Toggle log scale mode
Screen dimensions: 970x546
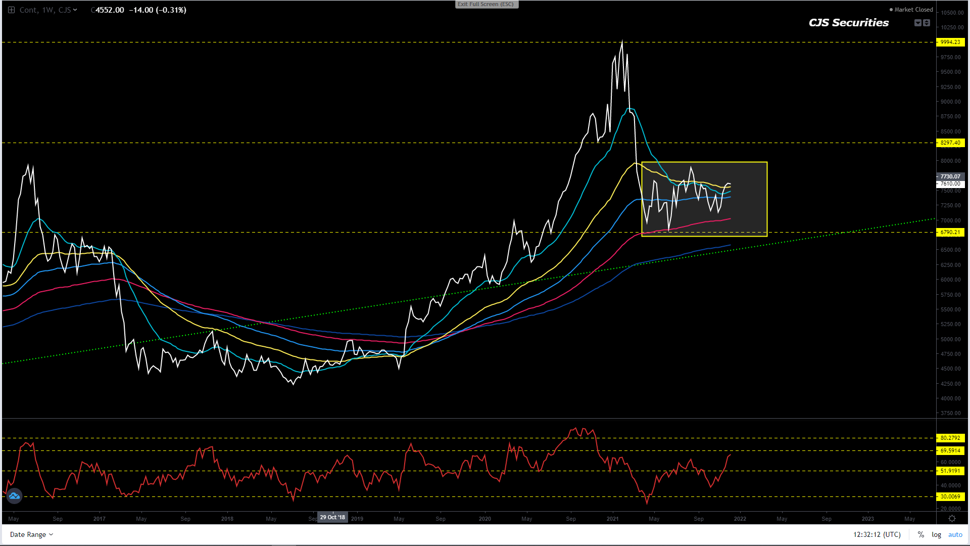pyautogui.click(x=936, y=534)
